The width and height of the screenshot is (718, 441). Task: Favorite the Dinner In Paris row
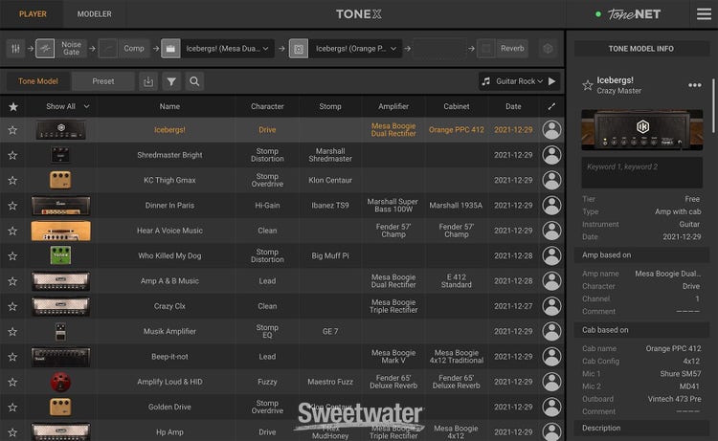pyautogui.click(x=12, y=206)
